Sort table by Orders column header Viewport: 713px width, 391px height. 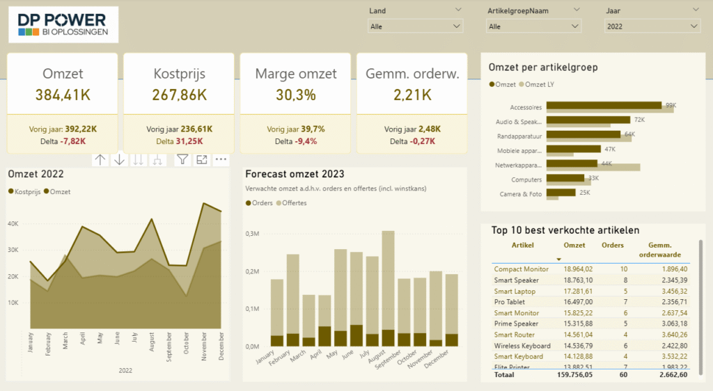(x=613, y=245)
